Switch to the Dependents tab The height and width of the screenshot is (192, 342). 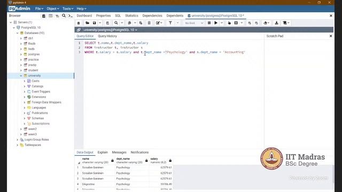(x=175, y=15)
